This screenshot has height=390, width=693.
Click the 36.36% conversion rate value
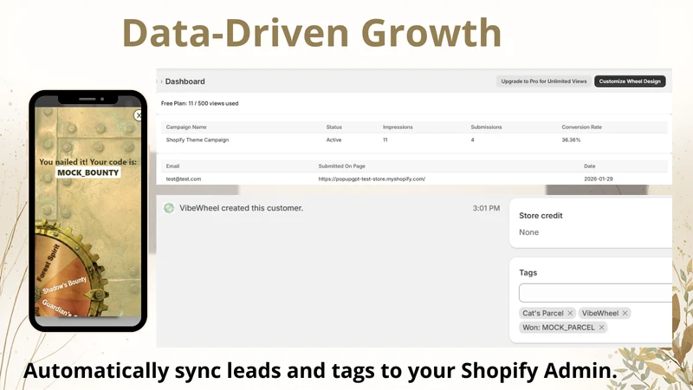point(571,140)
